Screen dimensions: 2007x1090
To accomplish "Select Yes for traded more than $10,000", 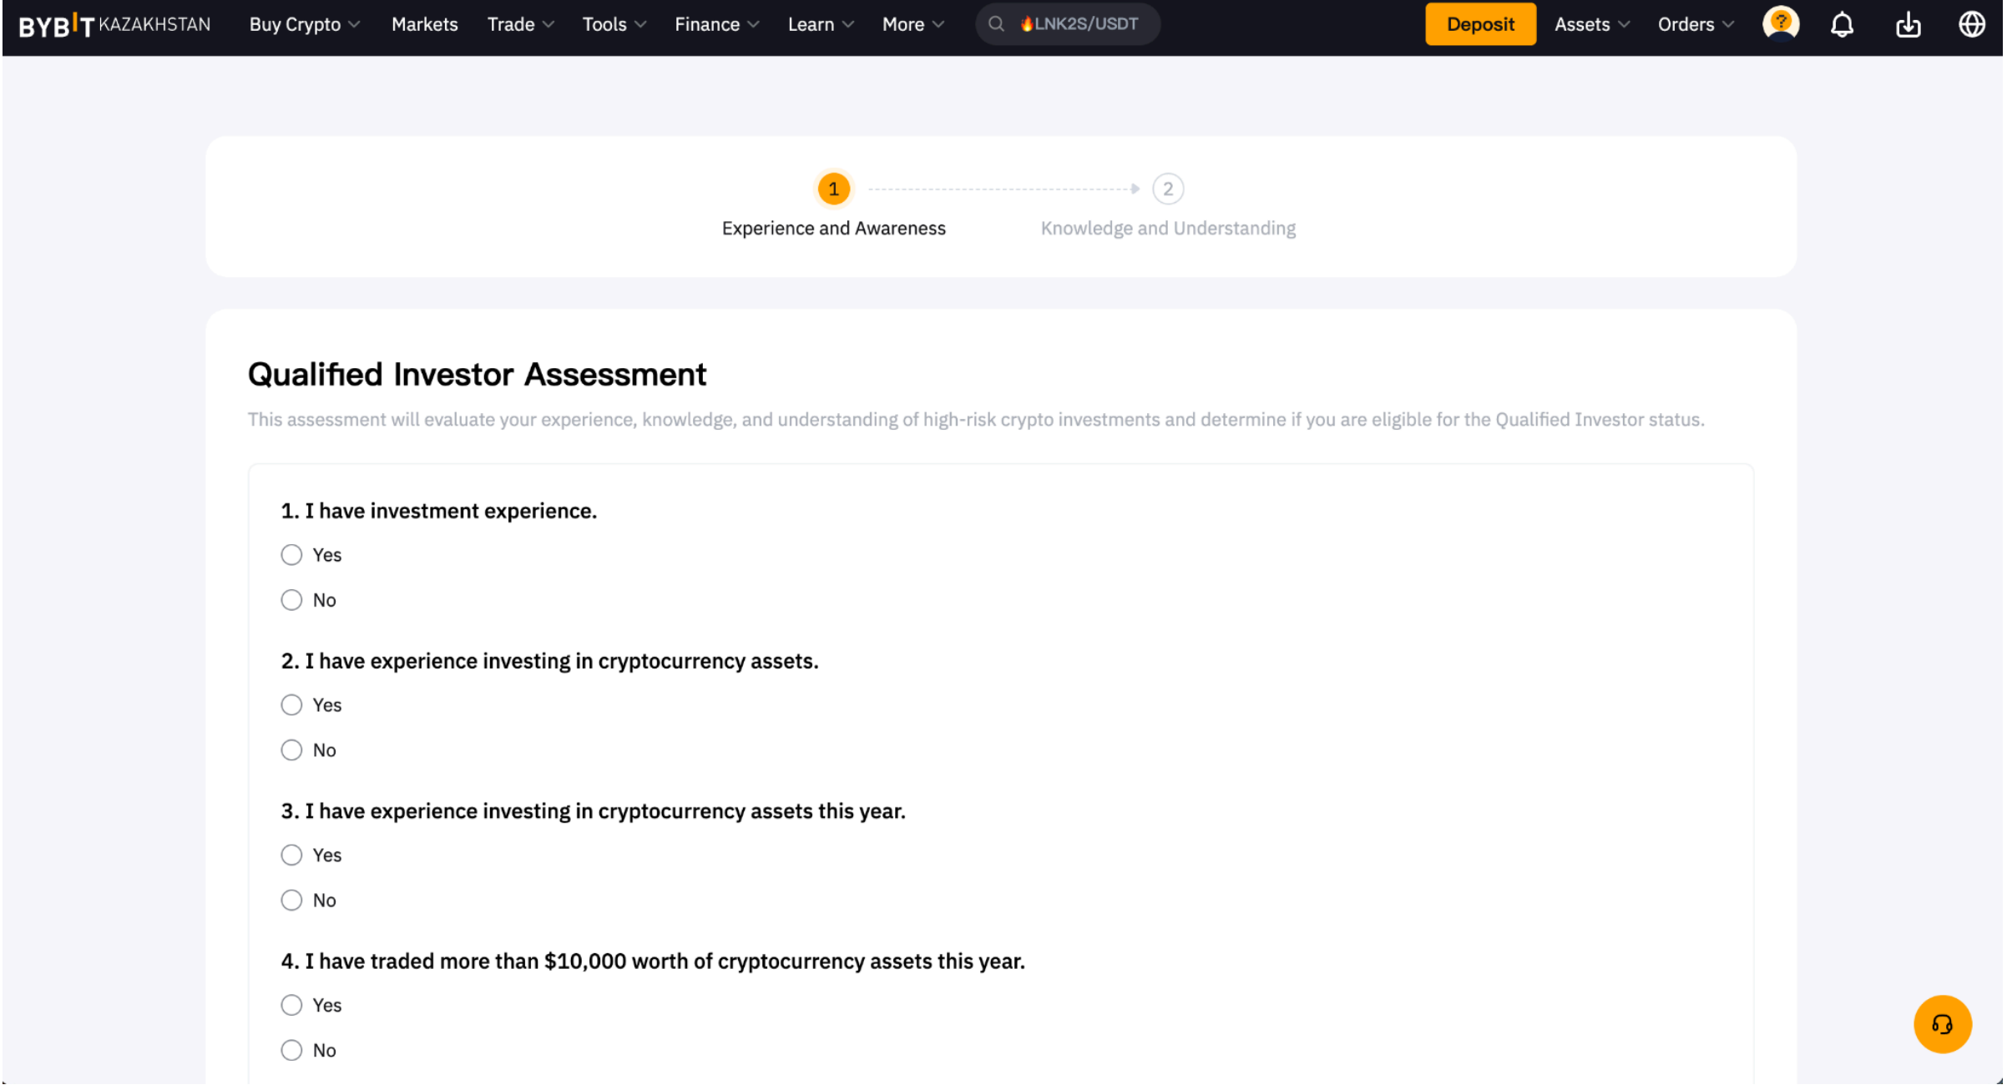I will pos(291,1005).
